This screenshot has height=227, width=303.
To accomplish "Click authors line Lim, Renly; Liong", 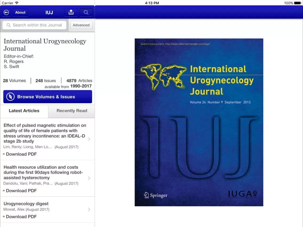I will (x=27, y=147).
